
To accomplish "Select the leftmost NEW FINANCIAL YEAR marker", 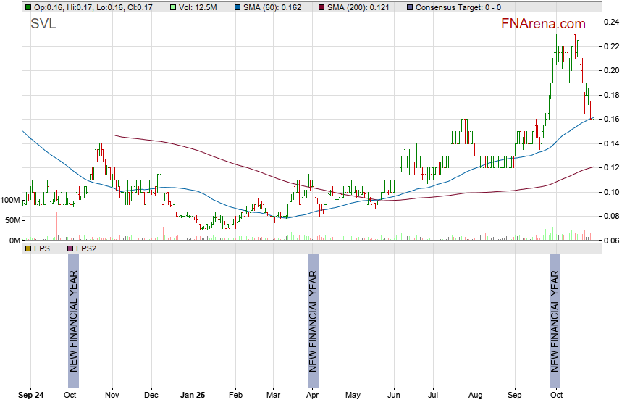I will [73, 320].
